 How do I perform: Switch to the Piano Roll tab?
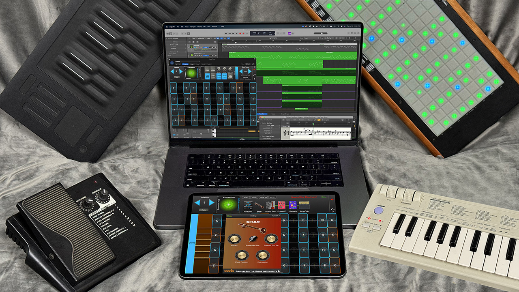click(x=262, y=114)
